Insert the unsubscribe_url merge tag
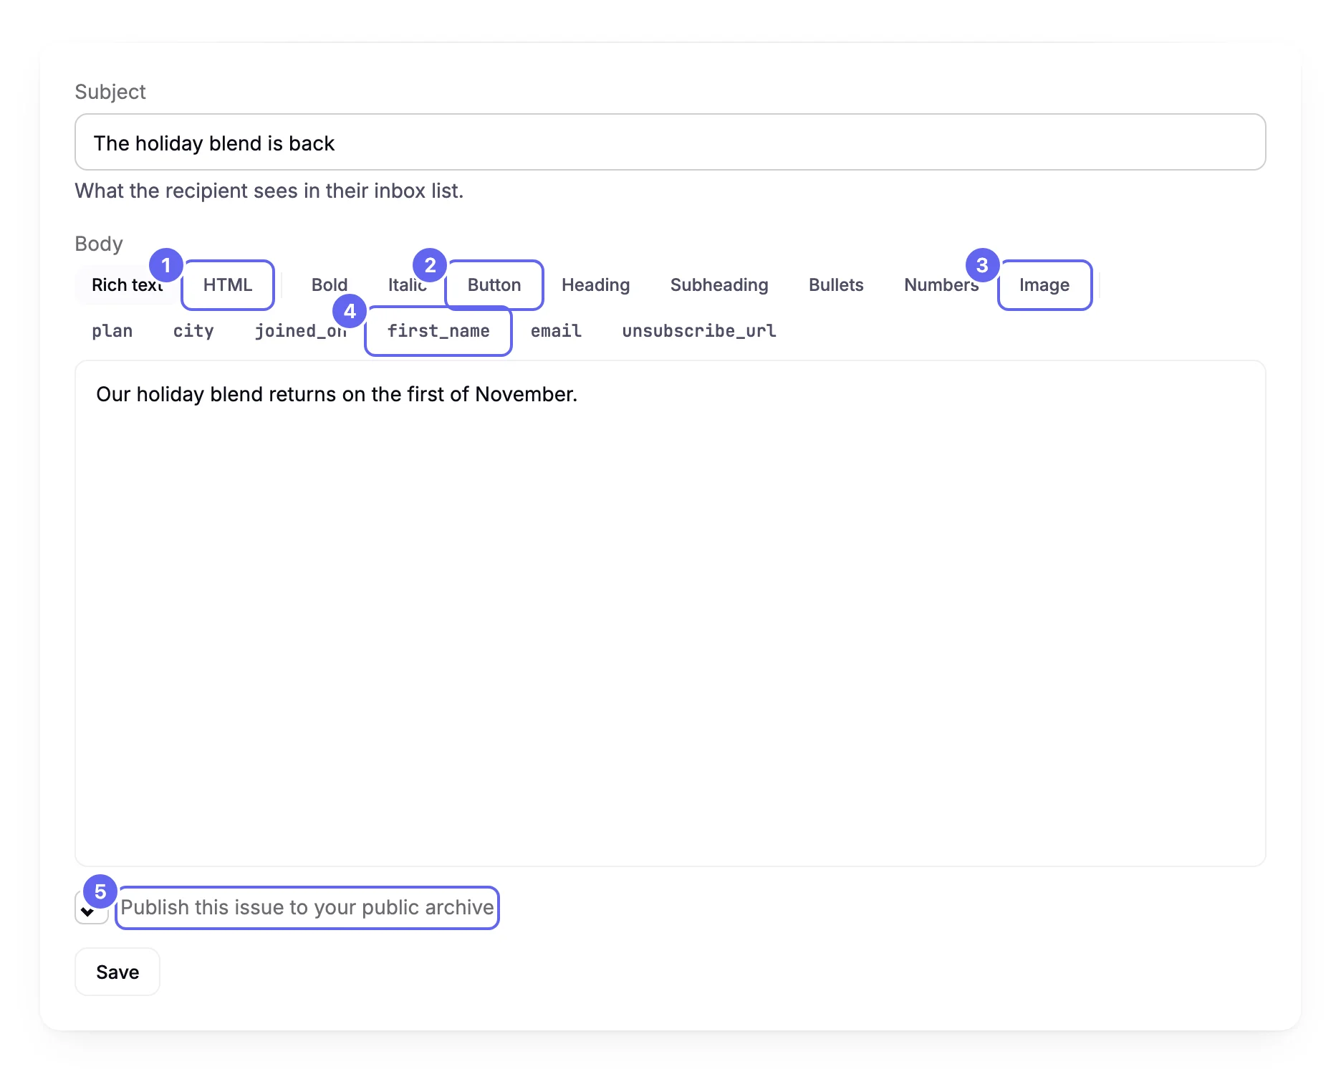The height and width of the screenshot is (1072, 1341). click(x=699, y=331)
